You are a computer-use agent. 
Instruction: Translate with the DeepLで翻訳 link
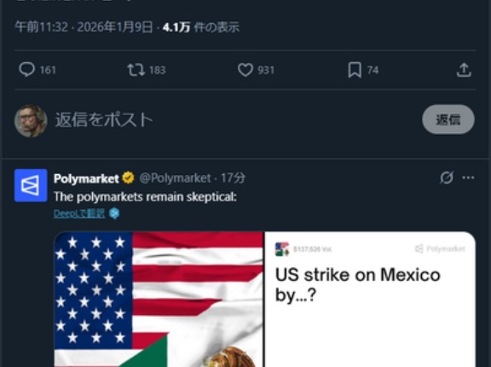[x=79, y=213]
